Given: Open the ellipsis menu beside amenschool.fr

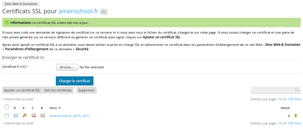Looking at the screenshot, I should pyautogui.click(x=104, y=12).
